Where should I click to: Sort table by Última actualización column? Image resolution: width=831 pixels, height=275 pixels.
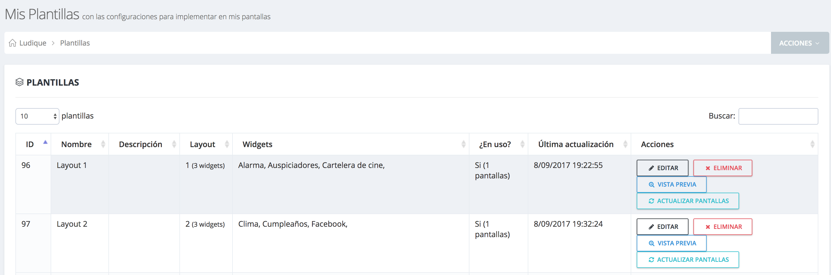click(579, 144)
